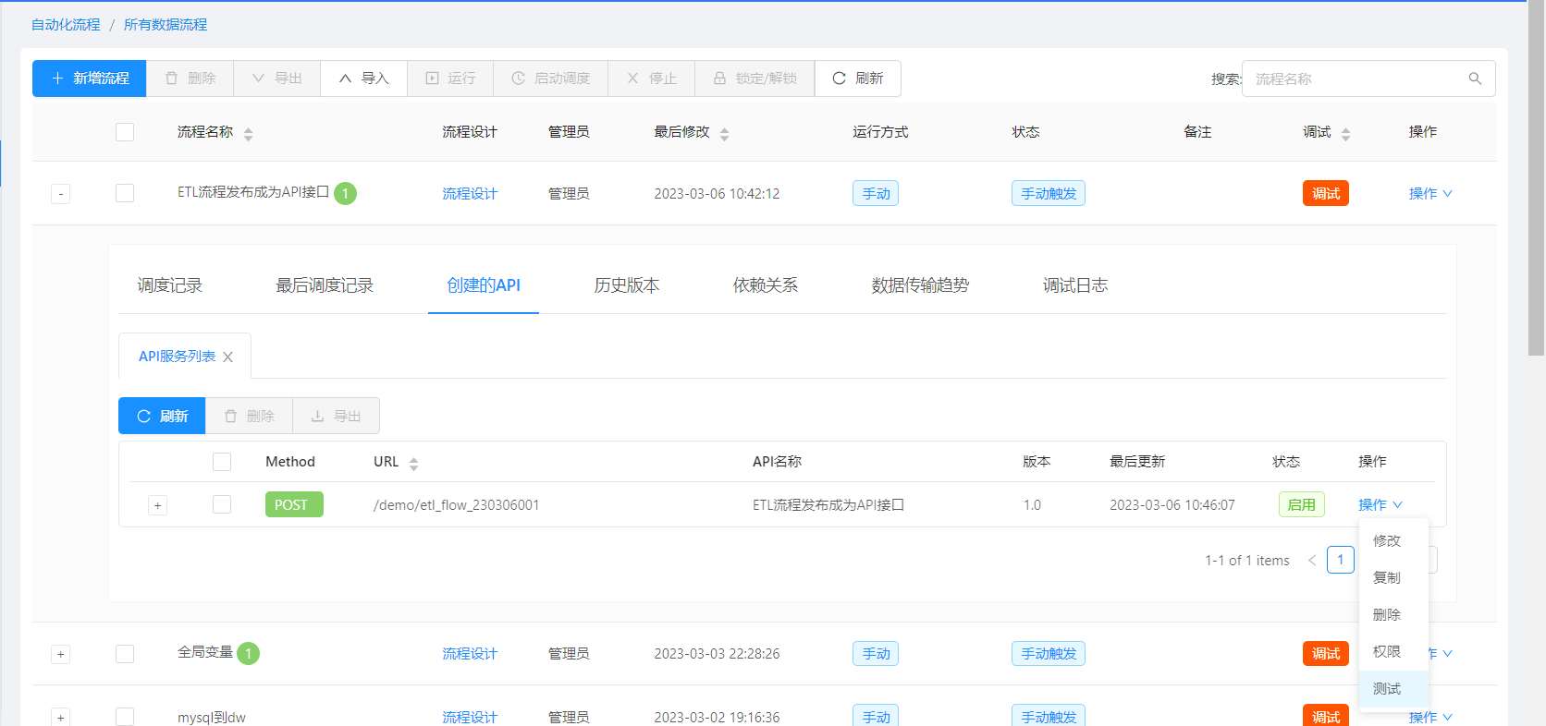Click the 调试 button for 全局变量
1546x726 pixels.
1326,653
